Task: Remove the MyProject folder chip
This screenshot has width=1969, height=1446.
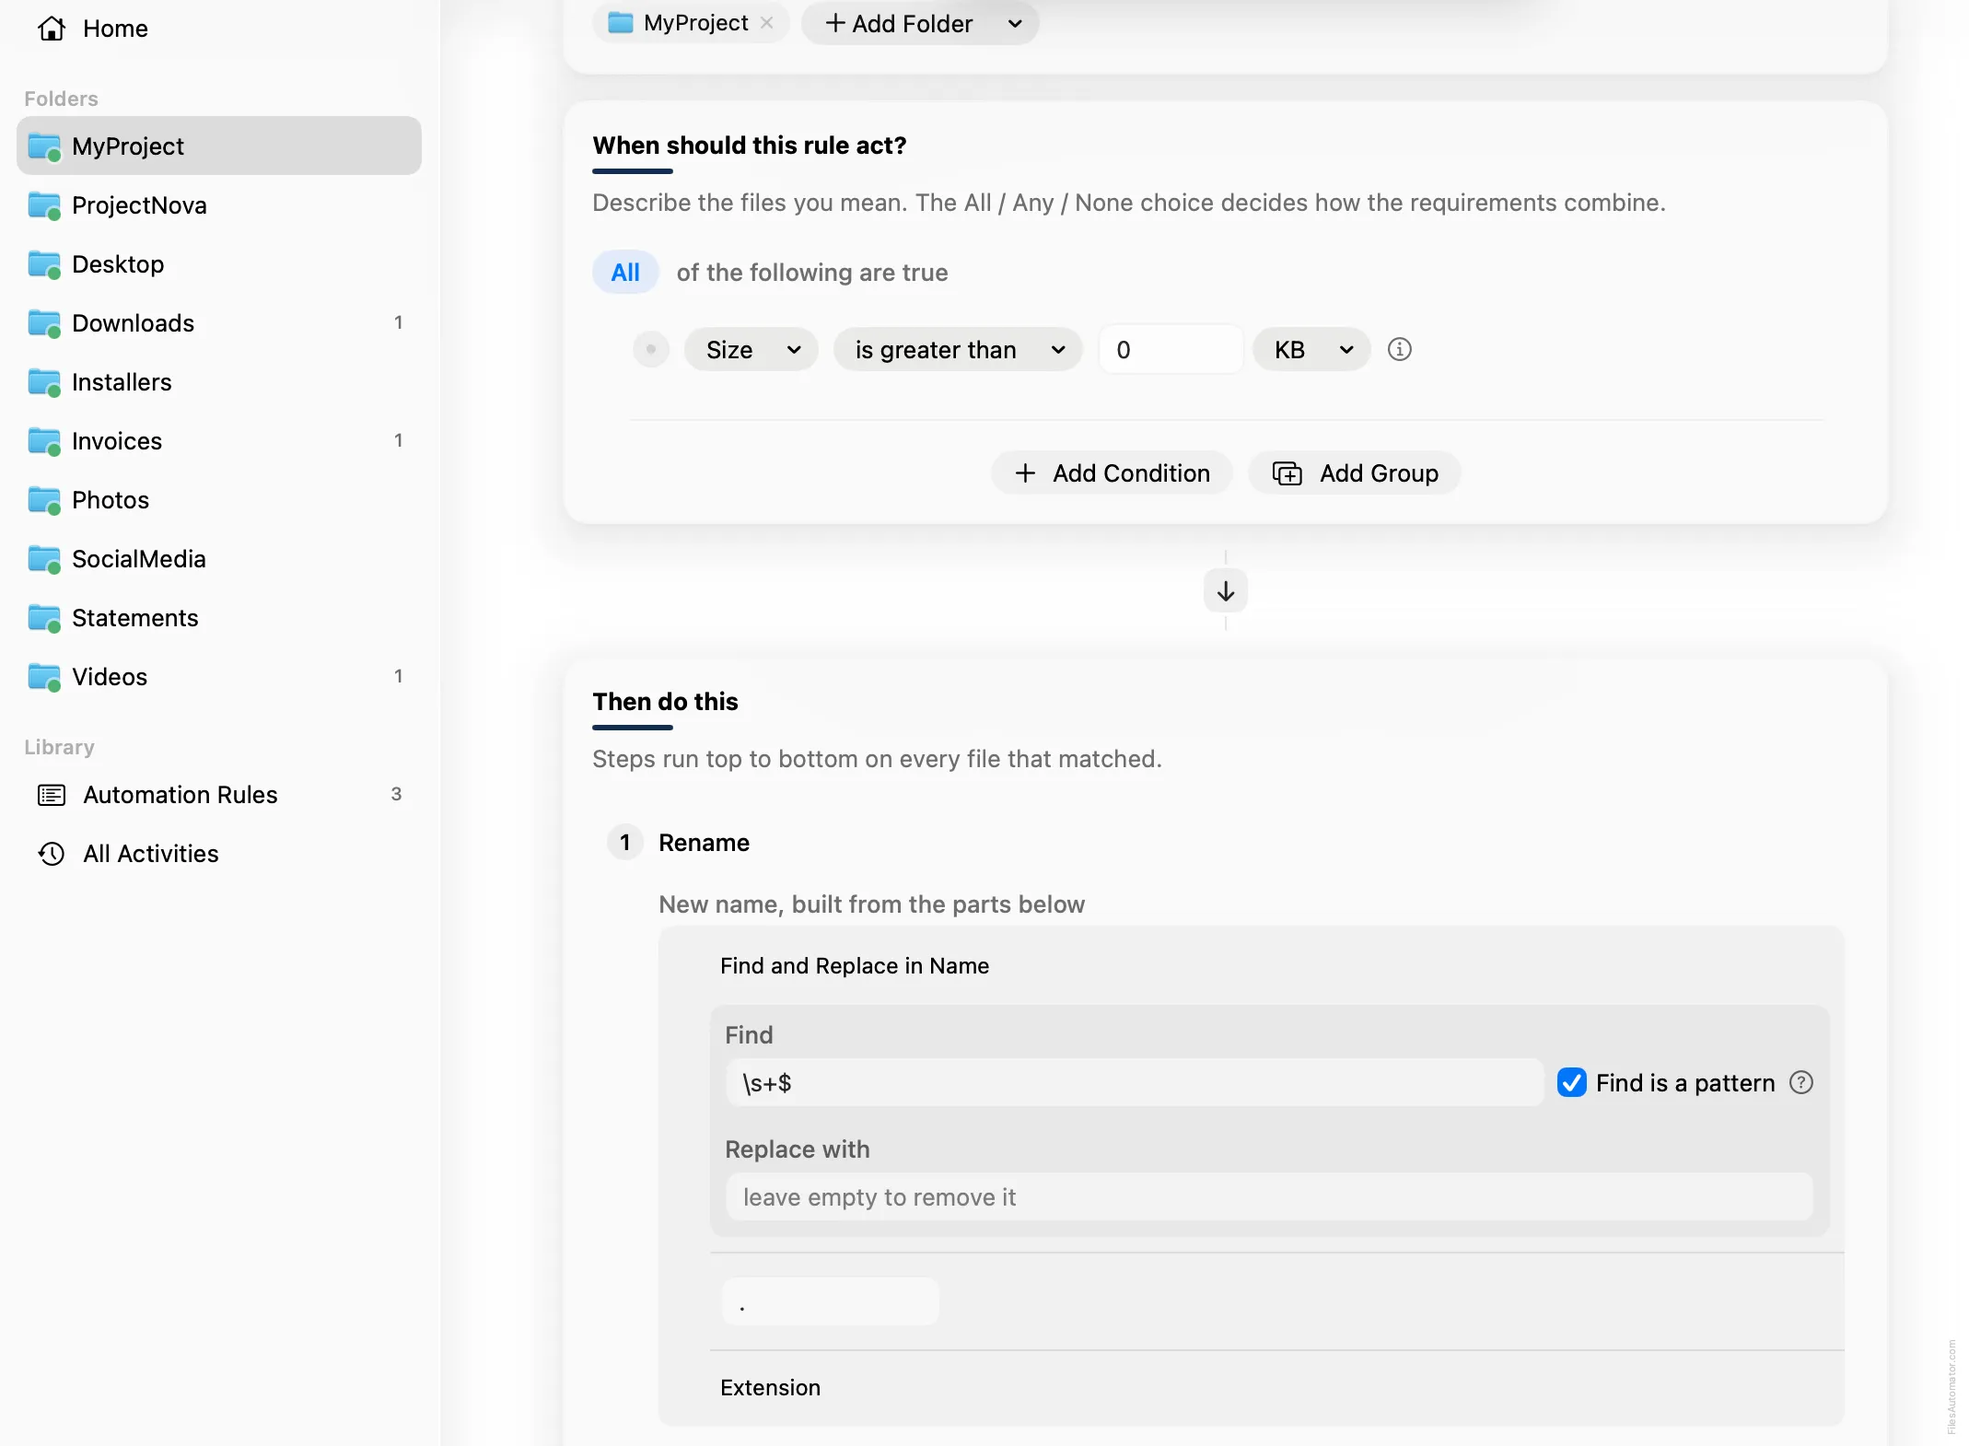Action: (766, 23)
